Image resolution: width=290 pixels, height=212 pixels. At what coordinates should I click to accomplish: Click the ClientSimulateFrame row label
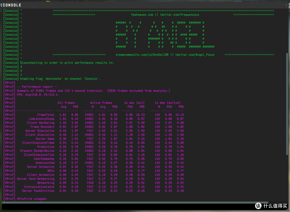pos(38,143)
